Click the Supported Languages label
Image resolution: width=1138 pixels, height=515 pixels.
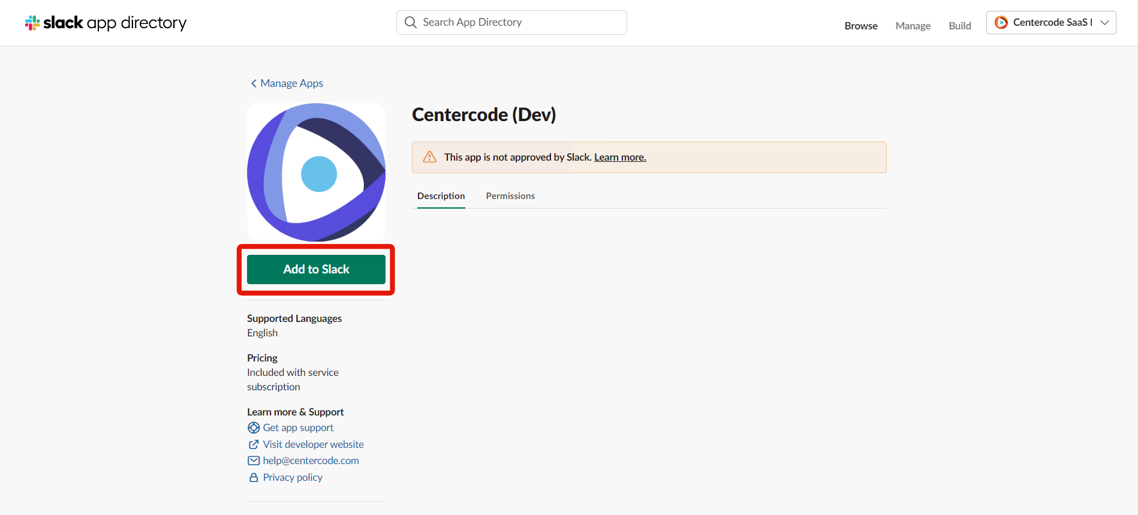294,318
